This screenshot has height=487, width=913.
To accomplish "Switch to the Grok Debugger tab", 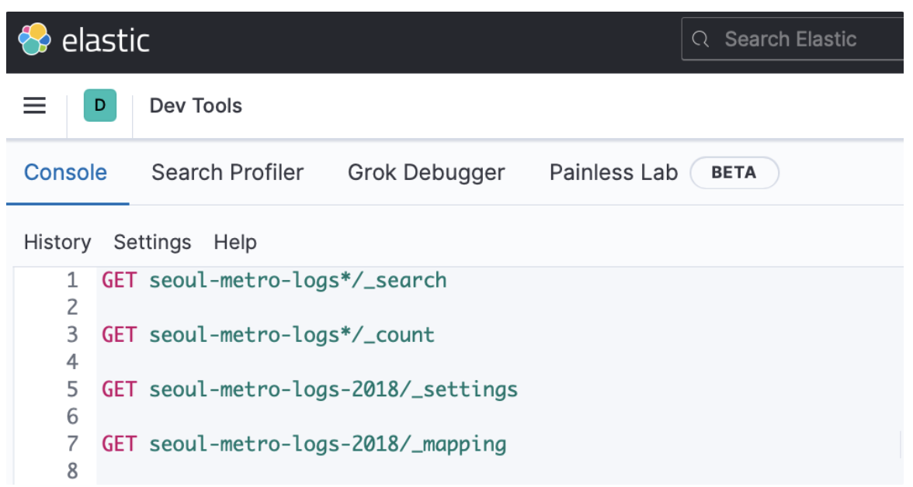I will point(426,173).
